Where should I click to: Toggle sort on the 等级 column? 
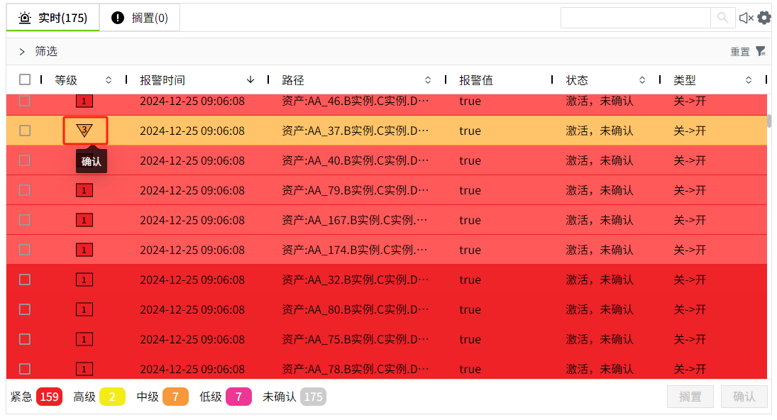pyautogui.click(x=109, y=80)
